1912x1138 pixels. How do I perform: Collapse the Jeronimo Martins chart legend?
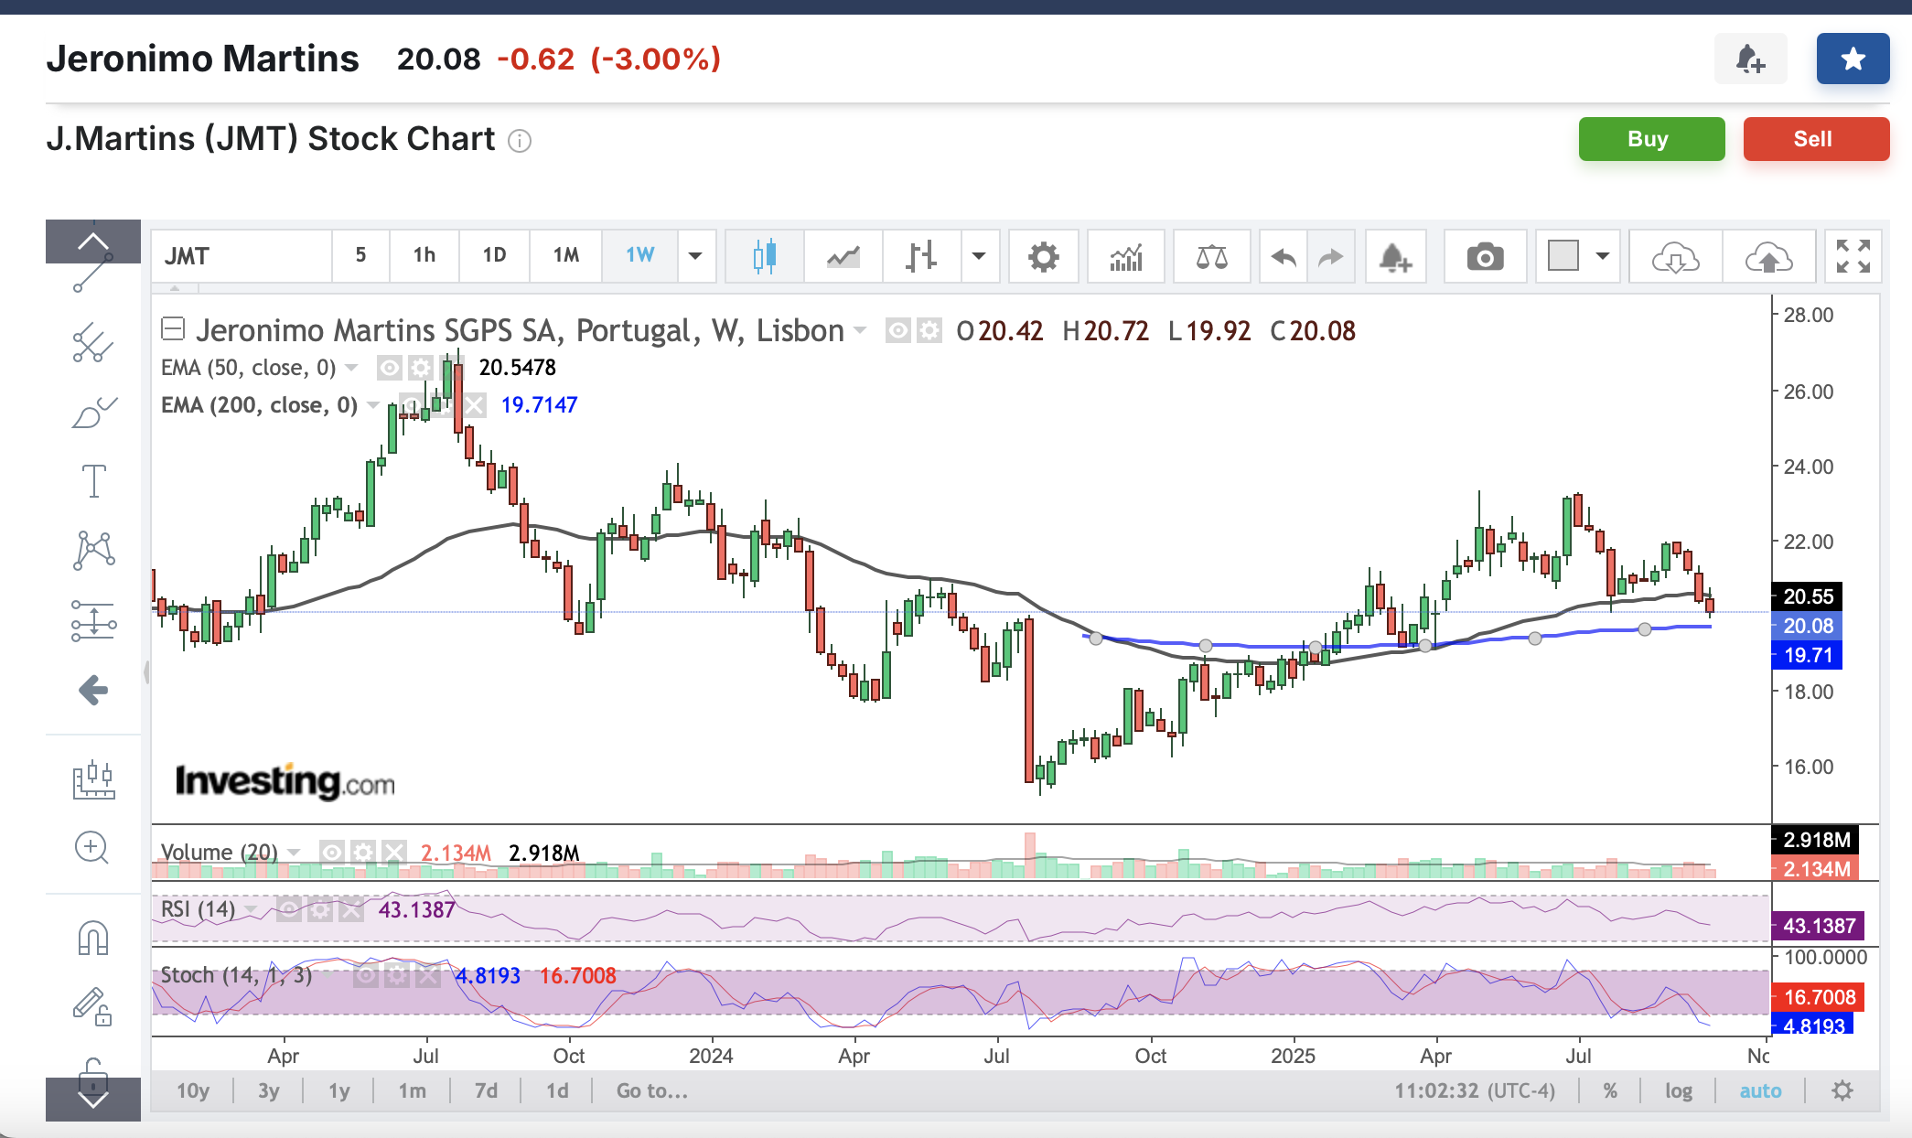[173, 328]
